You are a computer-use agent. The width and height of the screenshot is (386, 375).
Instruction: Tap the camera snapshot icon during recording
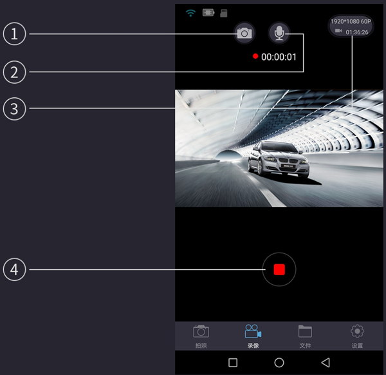244,33
